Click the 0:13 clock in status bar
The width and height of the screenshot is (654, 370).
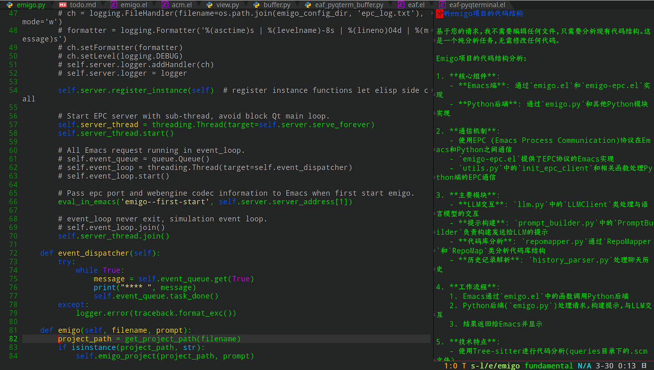coord(627,366)
